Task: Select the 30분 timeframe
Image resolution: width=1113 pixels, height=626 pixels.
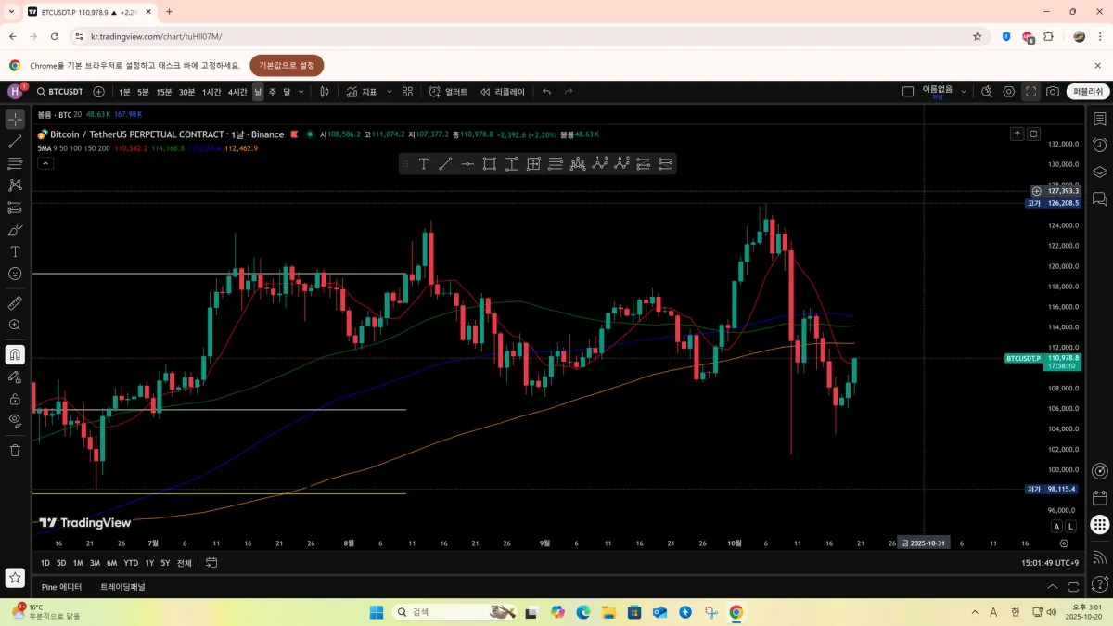Action: tap(187, 92)
